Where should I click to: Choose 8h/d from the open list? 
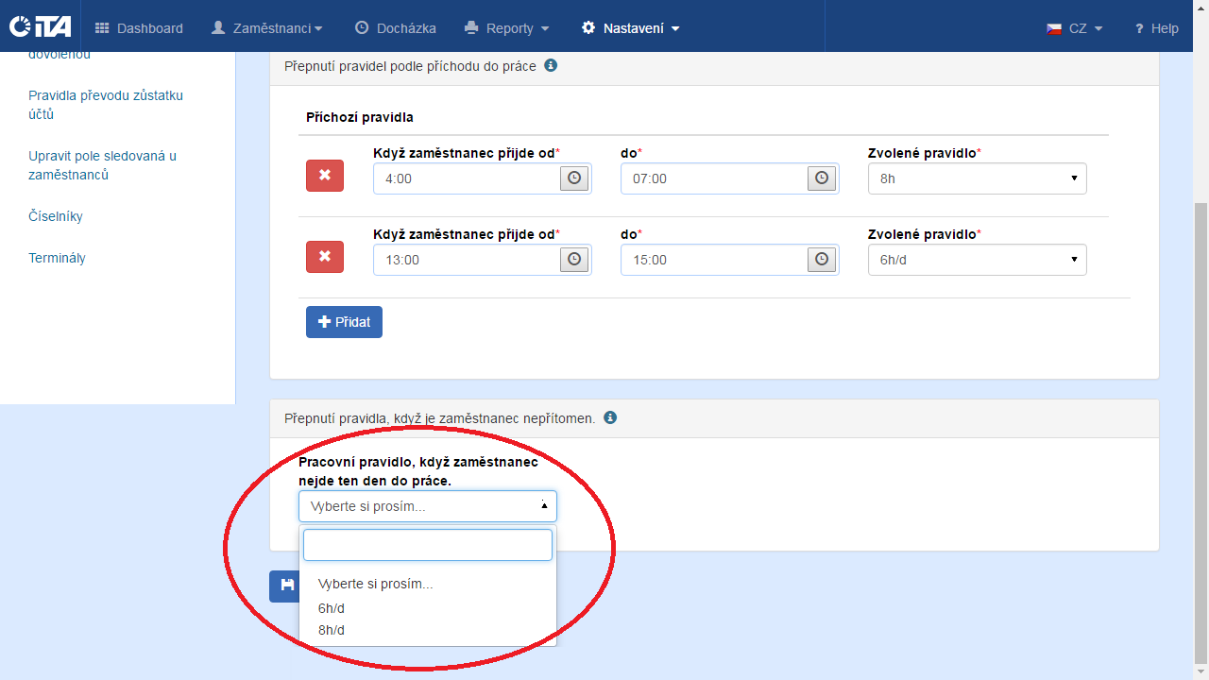tap(332, 630)
